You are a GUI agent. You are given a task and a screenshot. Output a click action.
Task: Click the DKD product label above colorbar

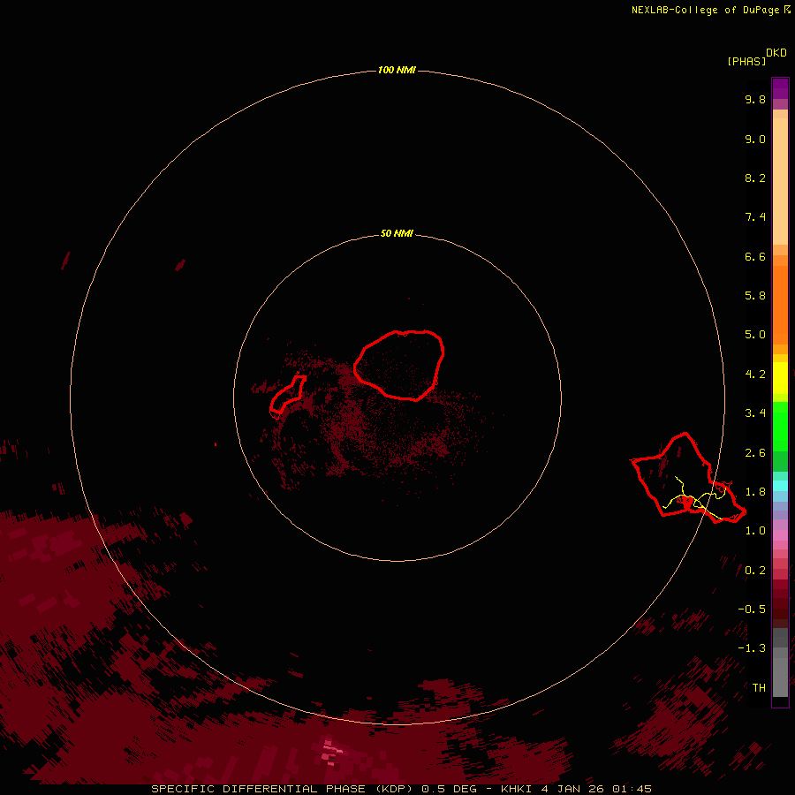tap(776, 53)
